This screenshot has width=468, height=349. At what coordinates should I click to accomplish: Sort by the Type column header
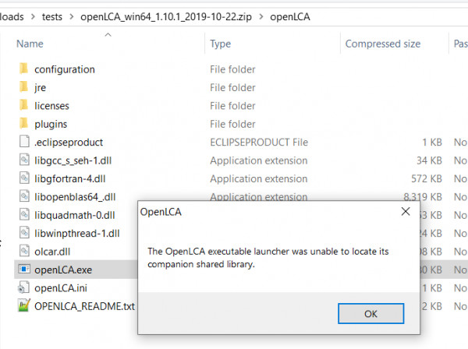pos(220,44)
